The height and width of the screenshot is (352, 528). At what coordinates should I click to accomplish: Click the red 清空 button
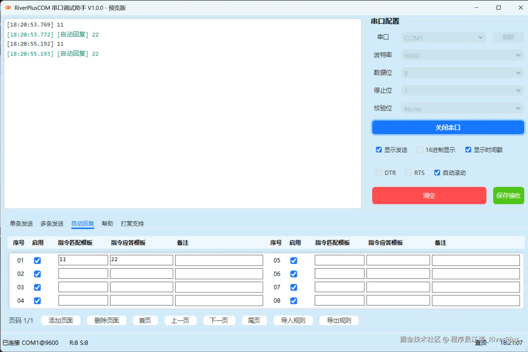click(429, 195)
